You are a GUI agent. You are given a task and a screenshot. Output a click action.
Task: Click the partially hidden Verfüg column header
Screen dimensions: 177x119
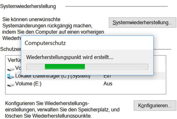pyautogui.click(x=14, y=60)
